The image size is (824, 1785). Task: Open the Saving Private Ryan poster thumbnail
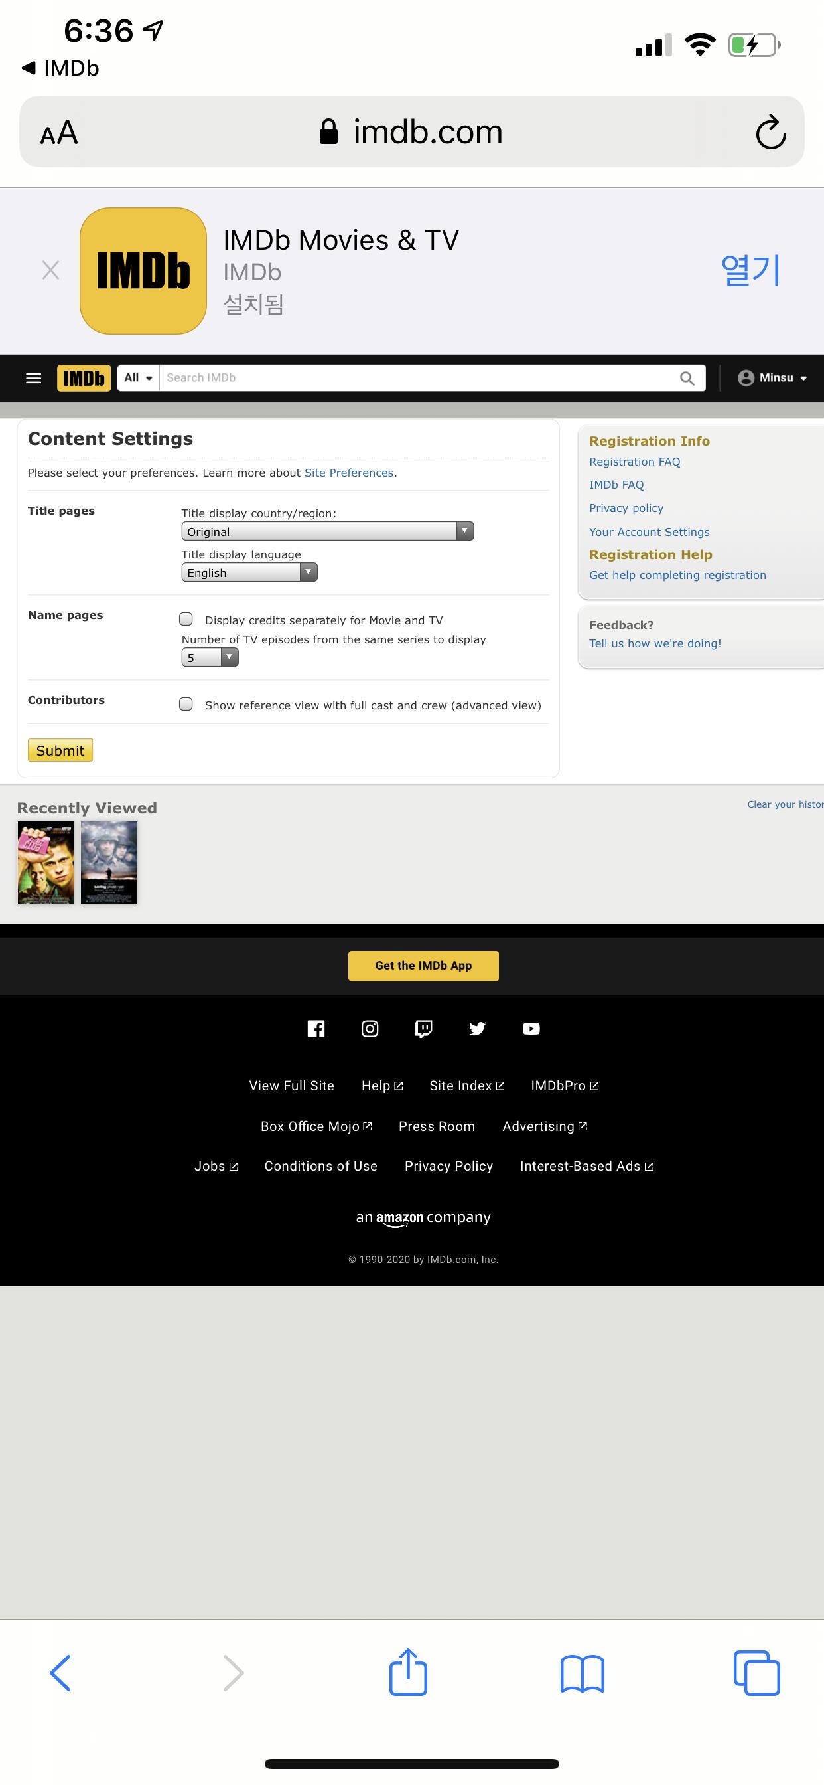click(x=109, y=863)
